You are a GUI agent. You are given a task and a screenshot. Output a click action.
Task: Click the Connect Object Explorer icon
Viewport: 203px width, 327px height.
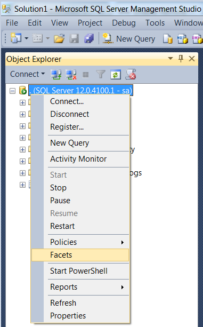click(x=56, y=75)
